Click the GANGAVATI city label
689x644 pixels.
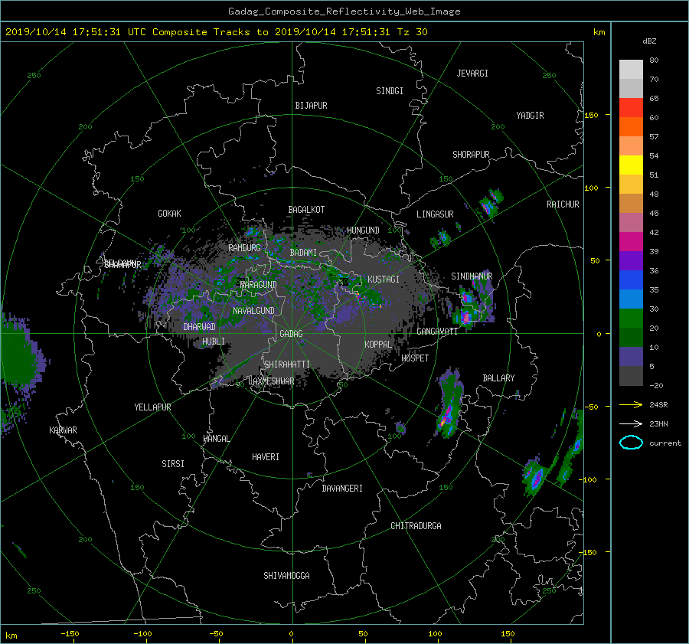coord(437,332)
